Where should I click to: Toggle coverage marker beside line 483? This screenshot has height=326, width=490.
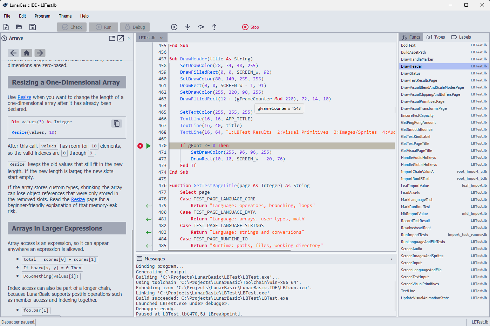[x=149, y=232]
